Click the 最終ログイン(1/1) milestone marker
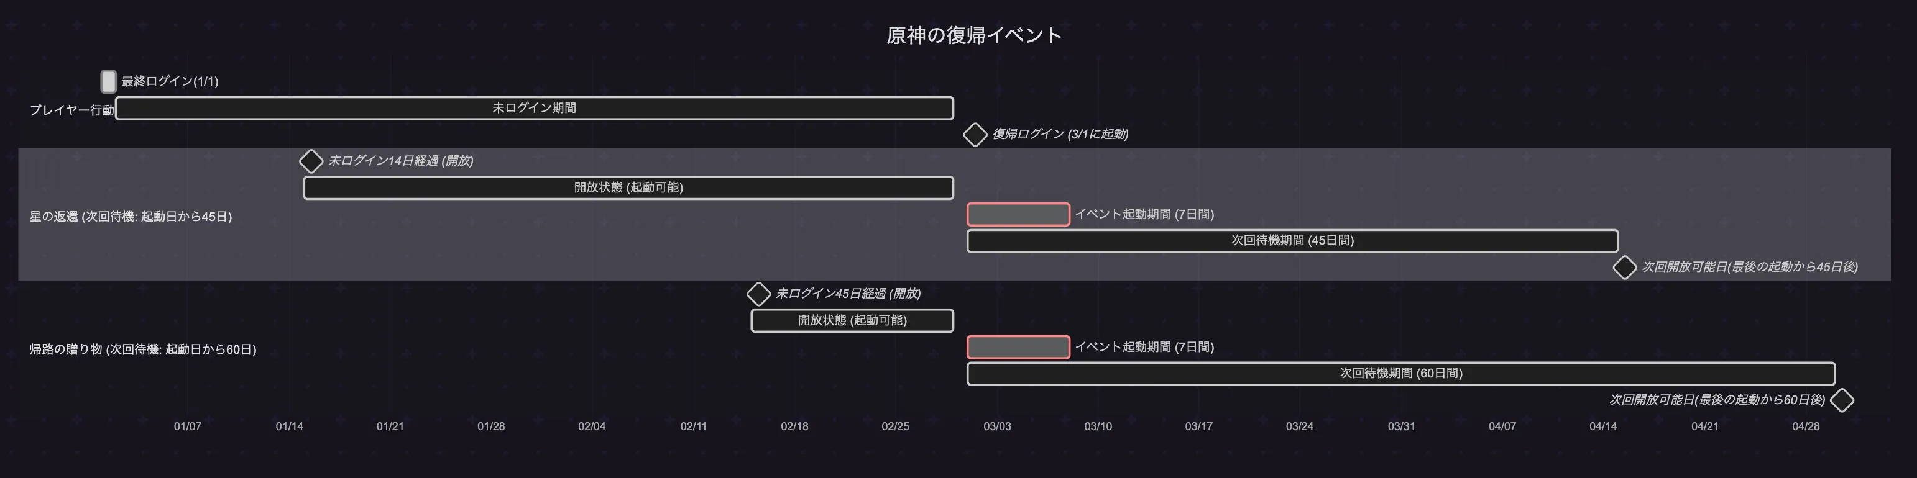The height and width of the screenshot is (478, 1917). coord(109,81)
